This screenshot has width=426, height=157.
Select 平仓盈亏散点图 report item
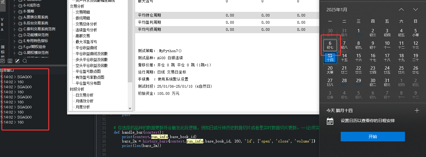88,71
